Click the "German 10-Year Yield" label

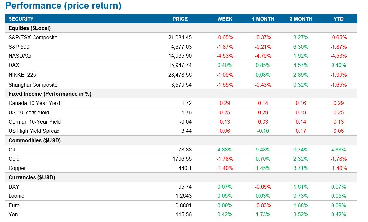coord(35,122)
